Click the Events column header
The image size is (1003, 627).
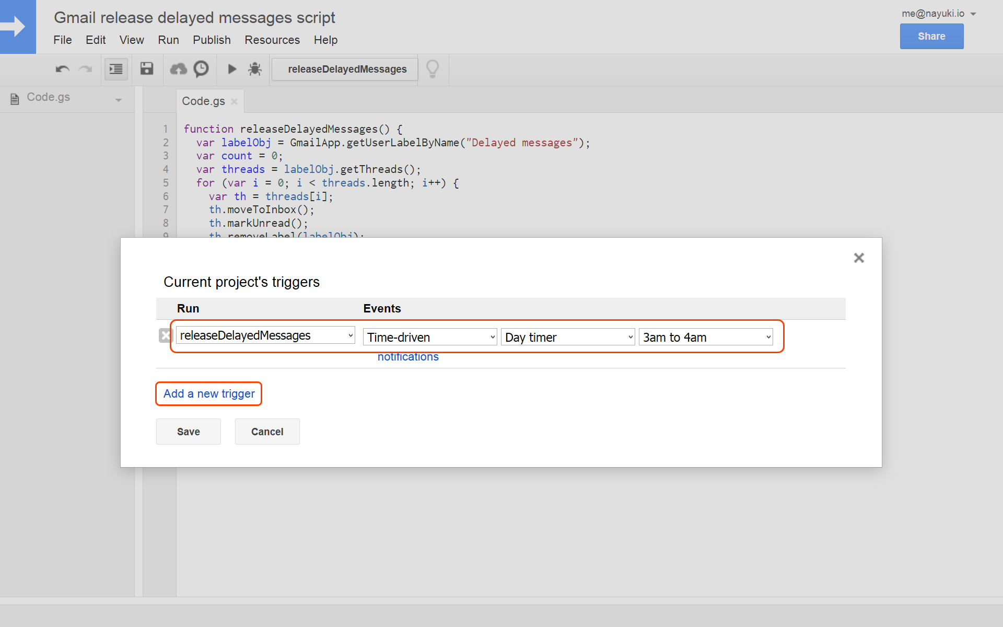tap(382, 308)
